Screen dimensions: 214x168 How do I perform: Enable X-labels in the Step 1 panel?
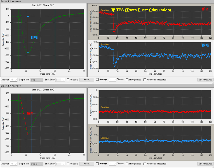point(68,80)
